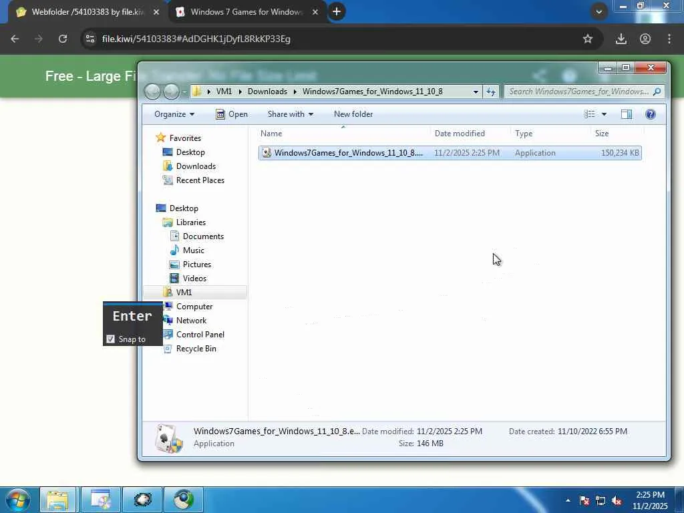Select VM1 user folder in tree
684x513 pixels.
(x=183, y=293)
